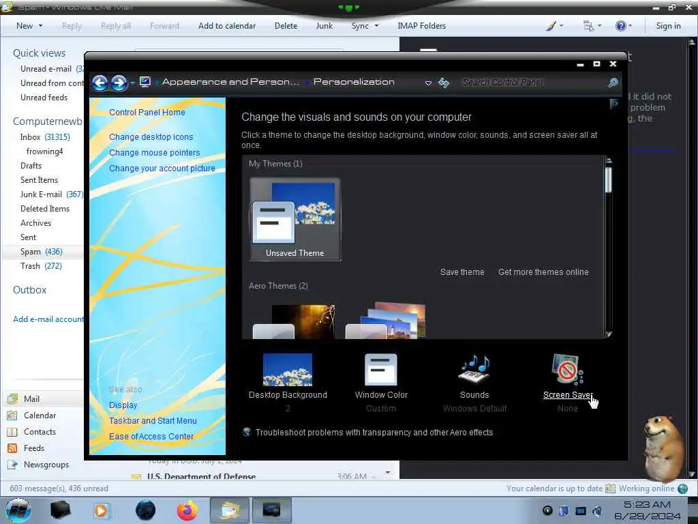Viewport: 698px width, 524px height.
Task: Go forward in Control Panel navigation
Action: point(119,83)
